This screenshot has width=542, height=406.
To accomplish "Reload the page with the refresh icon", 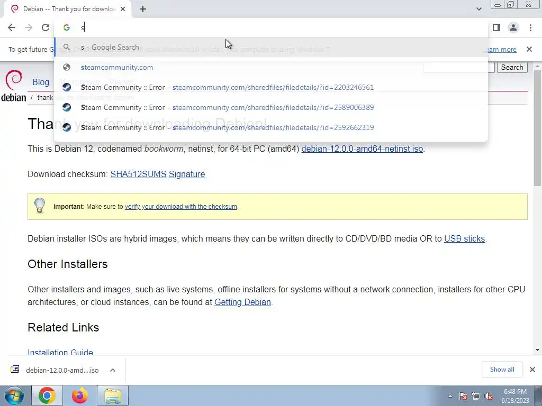I will click(46, 27).
